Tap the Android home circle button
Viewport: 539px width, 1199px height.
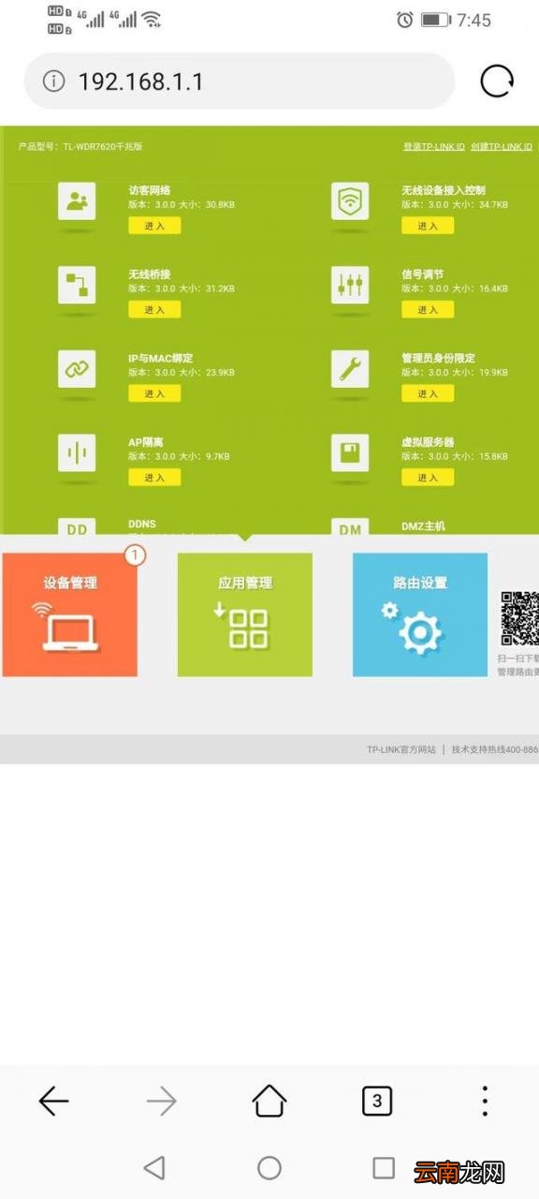[269, 1167]
